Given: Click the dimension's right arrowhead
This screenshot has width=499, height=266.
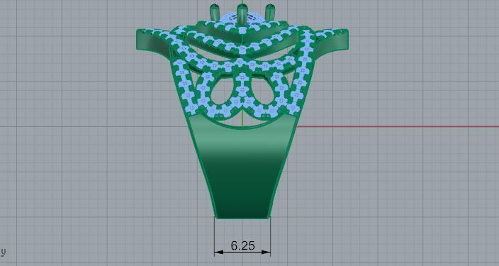Looking at the screenshot, I should pyautogui.click(x=266, y=253).
